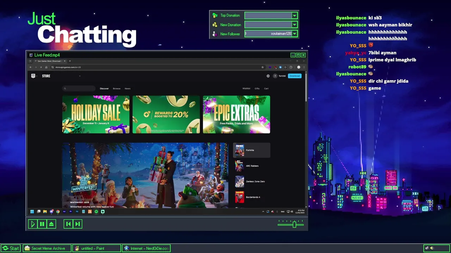The height and width of the screenshot is (253, 451).
Task: Switch to Internet – NerdOrDie.com taskbar item
Action: click(x=147, y=248)
